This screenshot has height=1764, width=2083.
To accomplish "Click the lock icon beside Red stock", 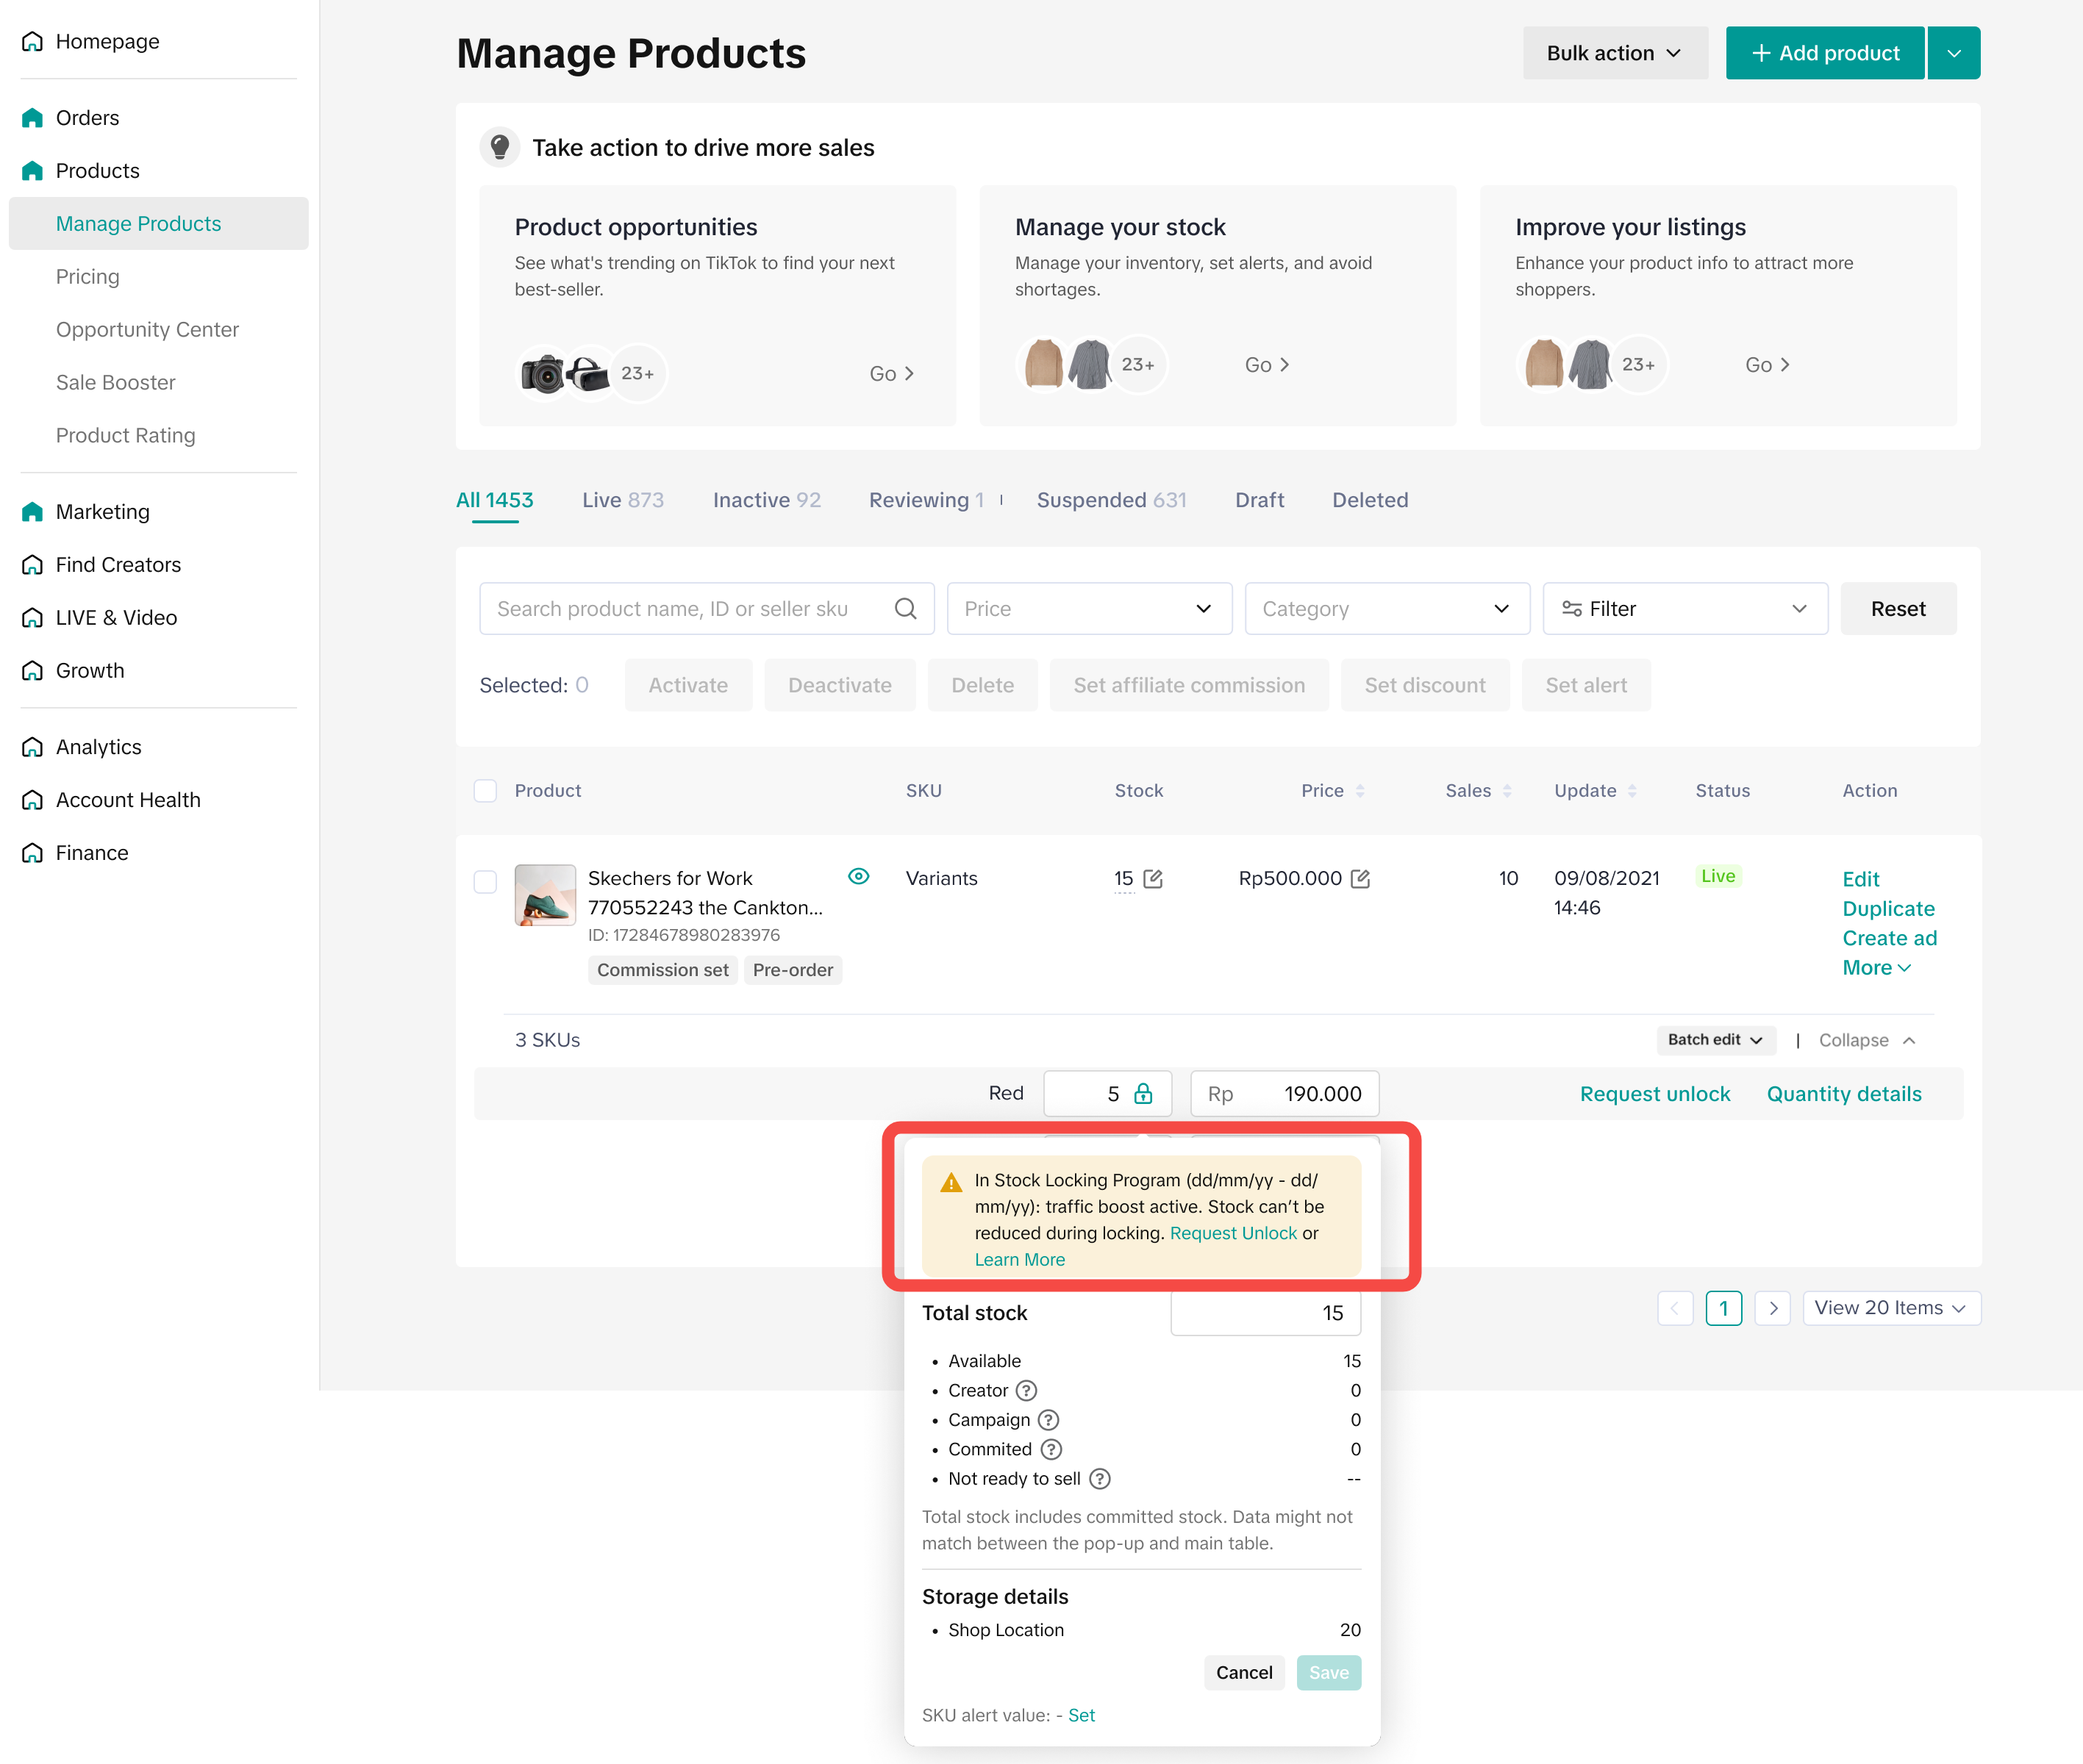I will tap(1143, 1093).
